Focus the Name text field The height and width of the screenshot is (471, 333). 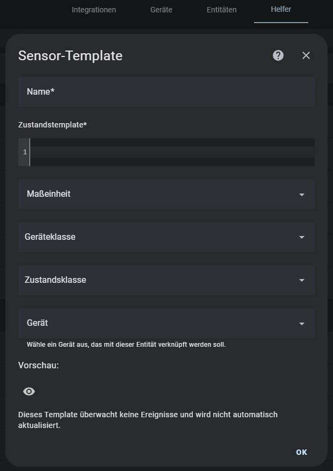(x=166, y=92)
